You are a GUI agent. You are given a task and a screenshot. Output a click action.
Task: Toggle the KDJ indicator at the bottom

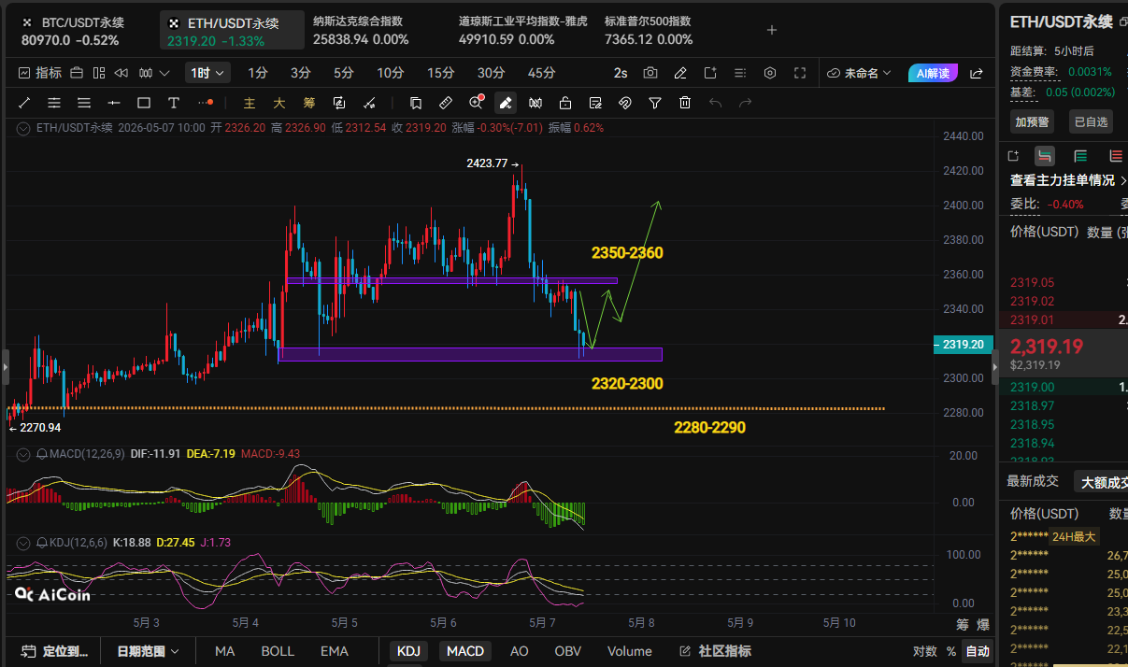(408, 651)
